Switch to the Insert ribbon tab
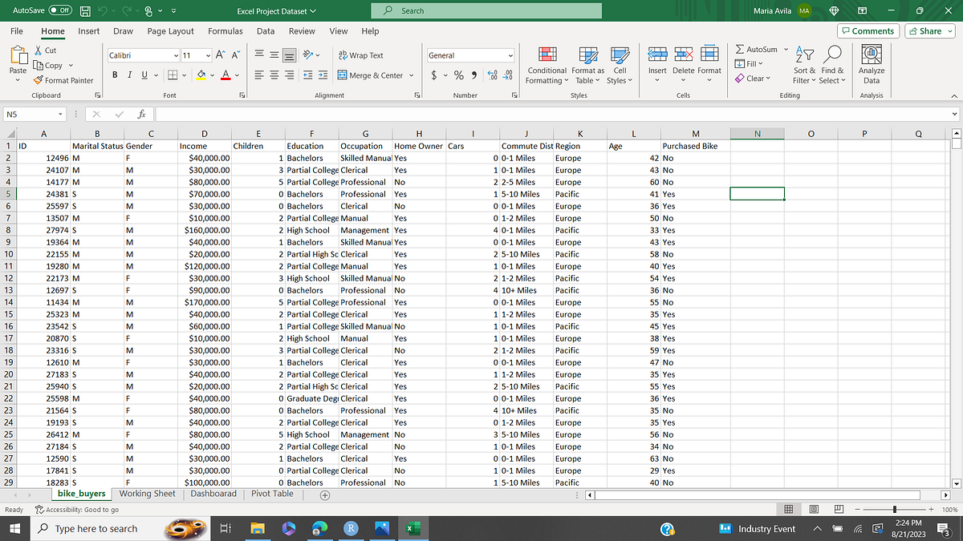The width and height of the screenshot is (963, 541). pyautogui.click(x=89, y=31)
